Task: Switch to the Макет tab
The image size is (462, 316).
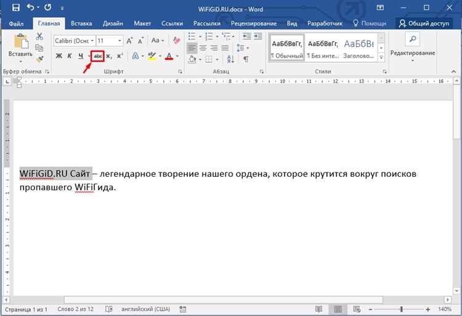Action: tap(142, 23)
